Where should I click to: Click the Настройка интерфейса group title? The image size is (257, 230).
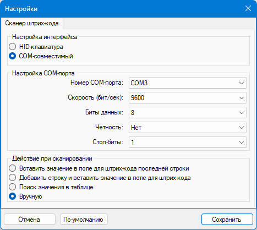[45, 37]
